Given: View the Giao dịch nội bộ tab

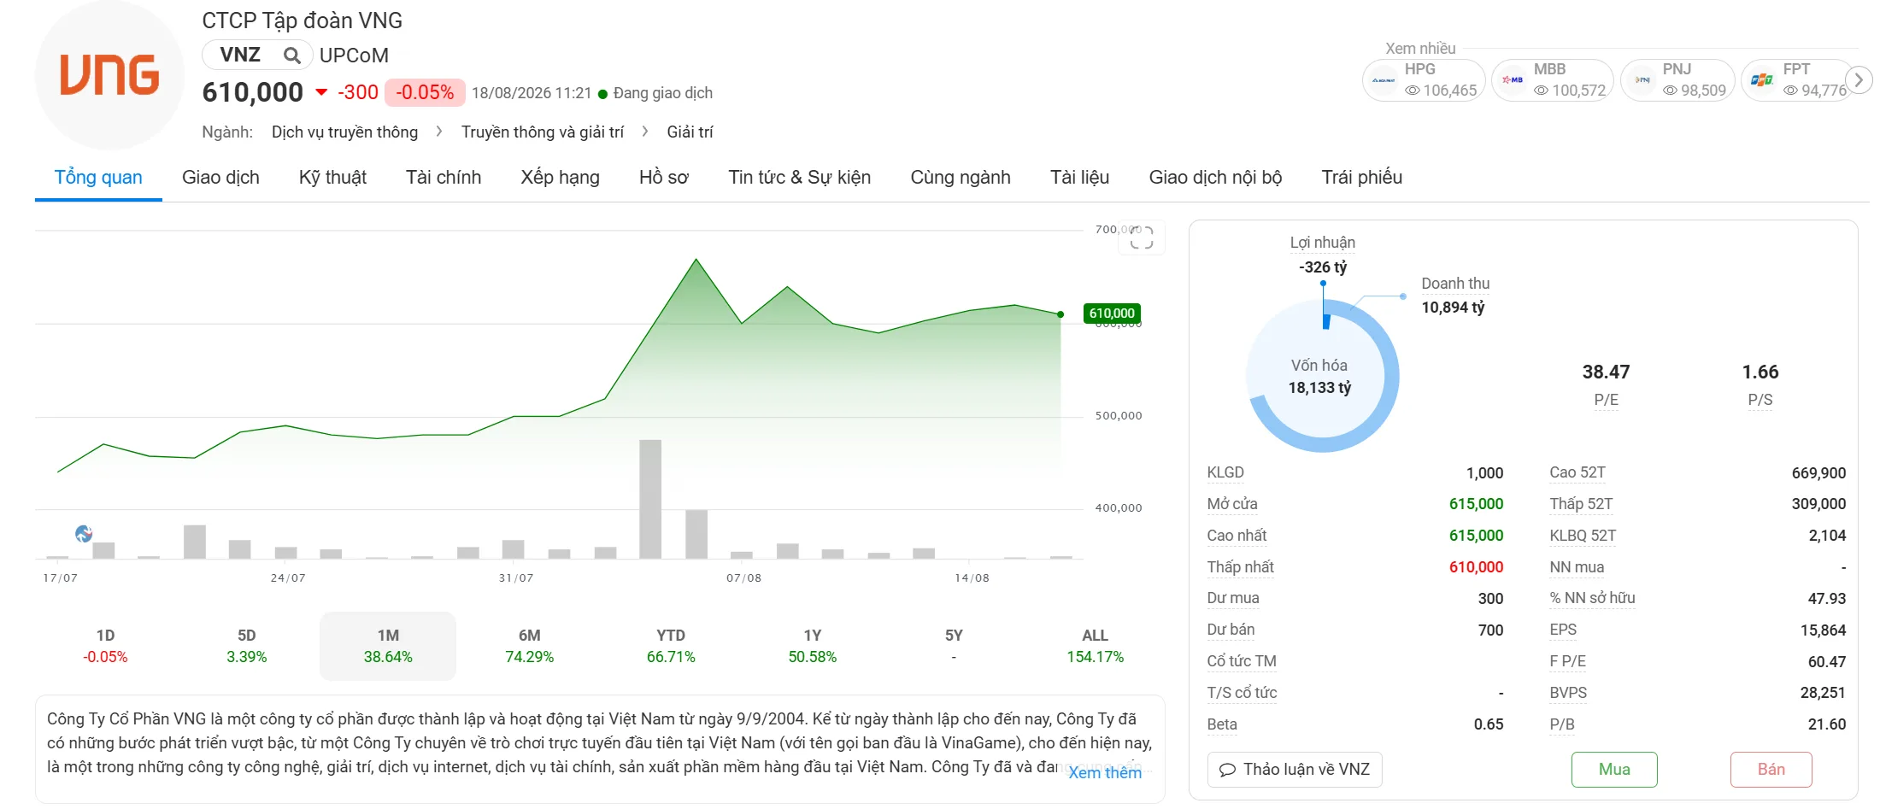Looking at the screenshot, I should tap(1215, 177).
